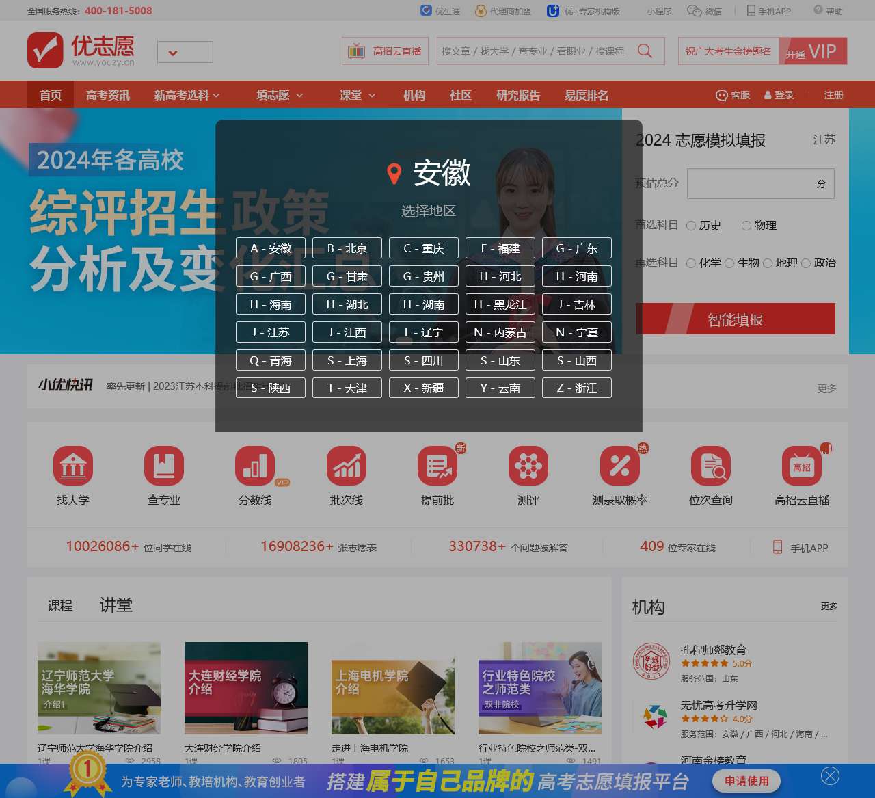Click the 无忧高考升学网 colorful logo
The height and width of the screenshot is (798, 875).
[x=655, y=717]
